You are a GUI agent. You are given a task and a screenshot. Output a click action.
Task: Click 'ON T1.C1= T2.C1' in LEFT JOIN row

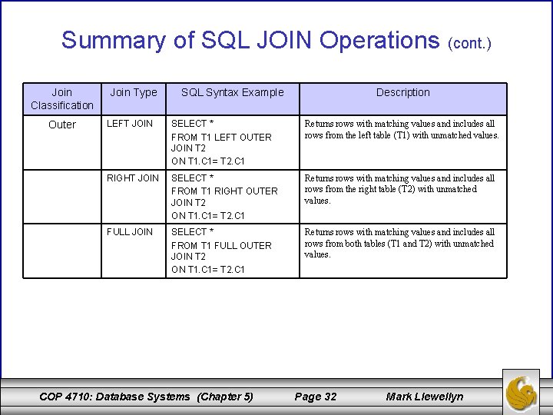(x=207, y=161)
